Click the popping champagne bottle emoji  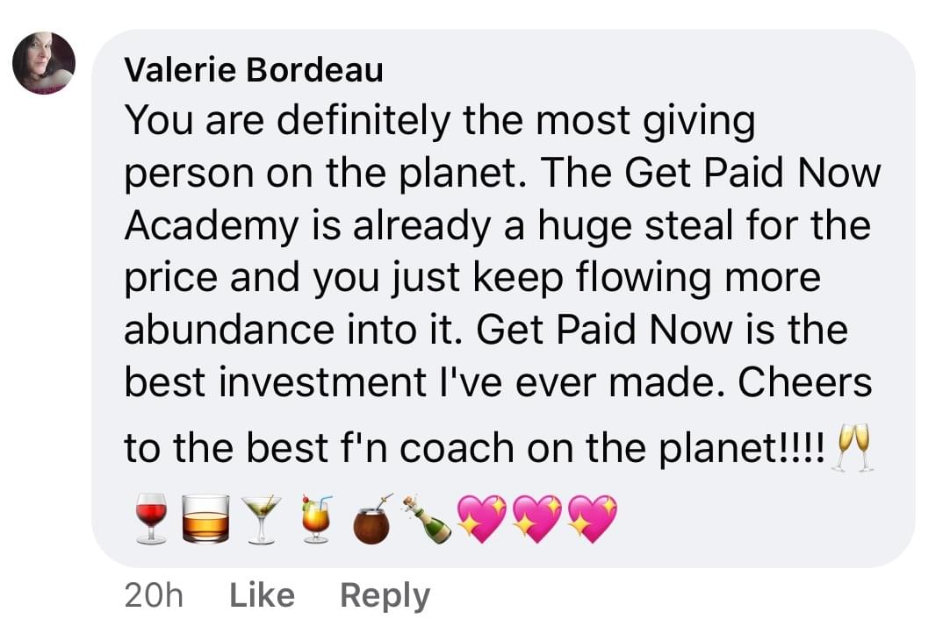pos(428,518)
